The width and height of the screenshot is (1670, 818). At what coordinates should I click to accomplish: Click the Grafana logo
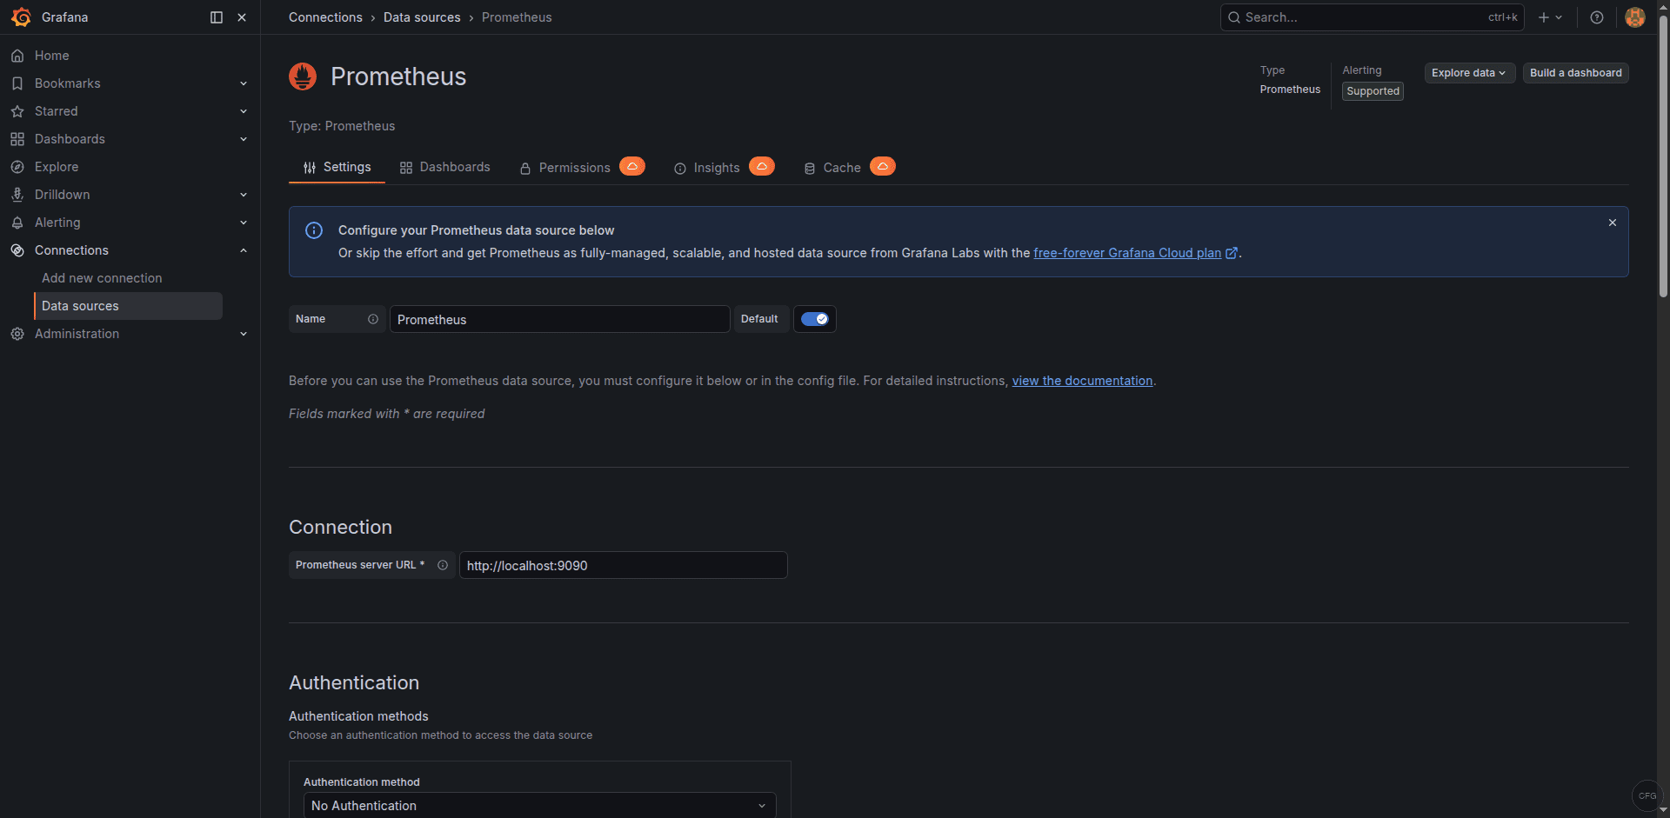point(22,17)
